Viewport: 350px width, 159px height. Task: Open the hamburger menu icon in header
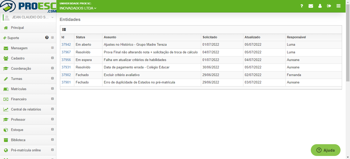click(338, 6)
